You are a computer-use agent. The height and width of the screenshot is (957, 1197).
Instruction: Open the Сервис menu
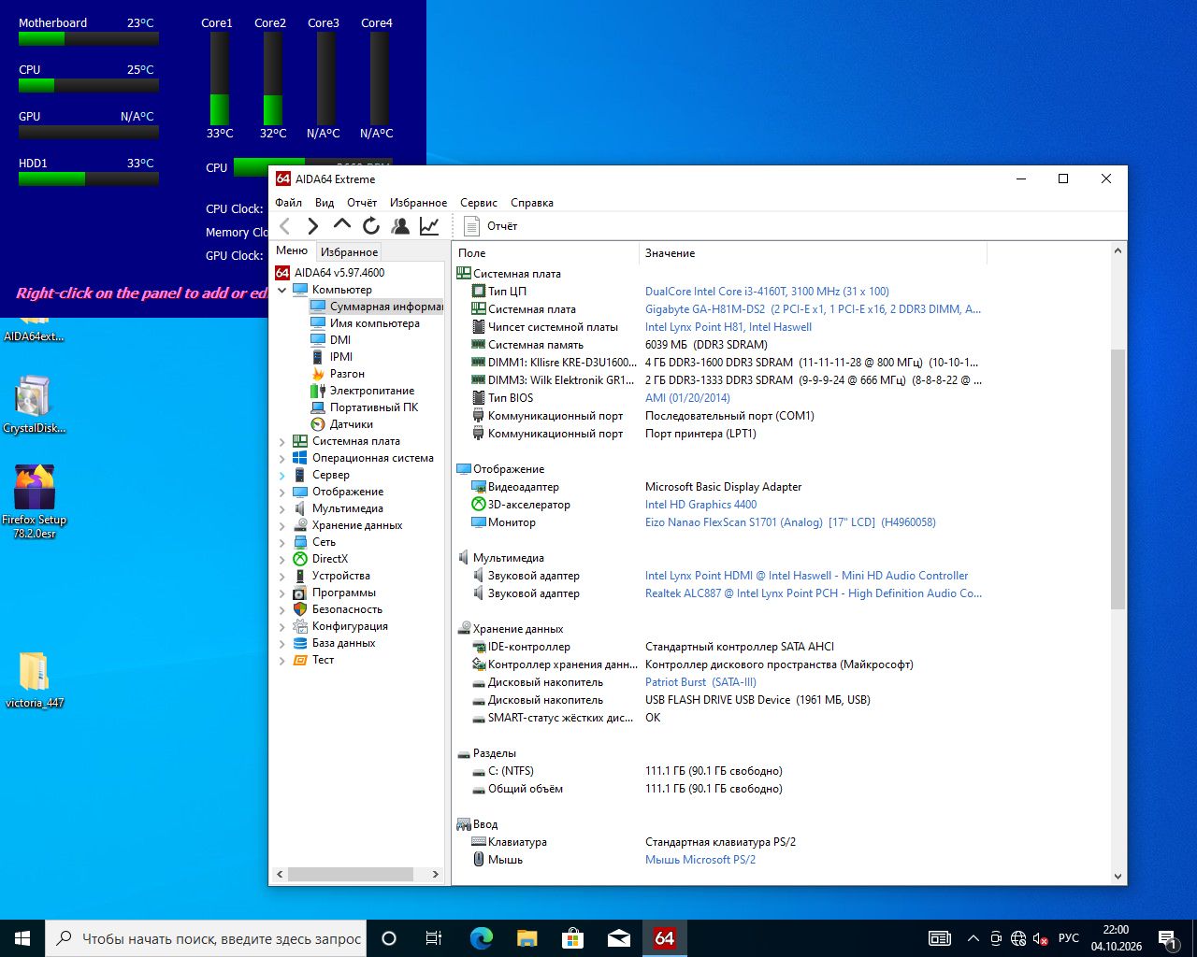coord(479,203)
